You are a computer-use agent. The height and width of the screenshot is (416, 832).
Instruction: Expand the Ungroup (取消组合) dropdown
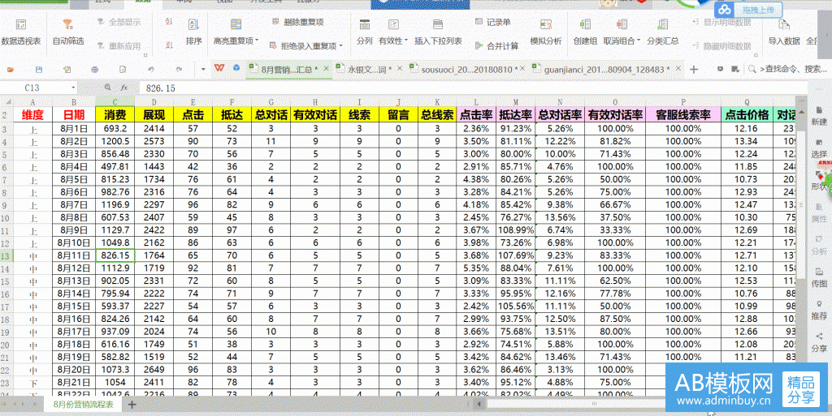[x=639, y=41]
